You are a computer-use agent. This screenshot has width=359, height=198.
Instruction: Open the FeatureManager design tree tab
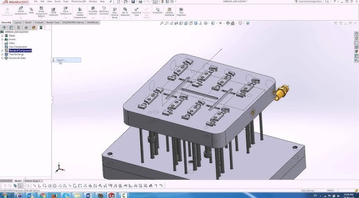[x=4, y=28]
